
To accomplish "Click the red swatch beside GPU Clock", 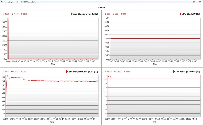I will 180,14.
